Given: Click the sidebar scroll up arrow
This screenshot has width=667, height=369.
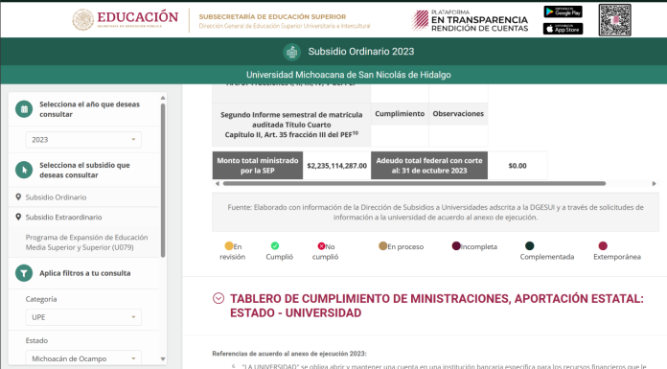Looking at the screenshot, I should [x=163, y=98].
